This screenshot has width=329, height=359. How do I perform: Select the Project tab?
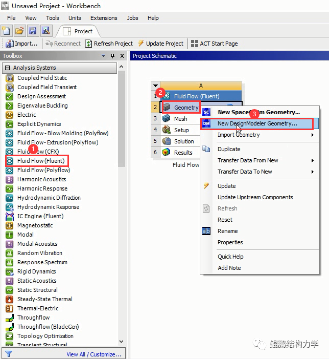[x=78, y=31]
